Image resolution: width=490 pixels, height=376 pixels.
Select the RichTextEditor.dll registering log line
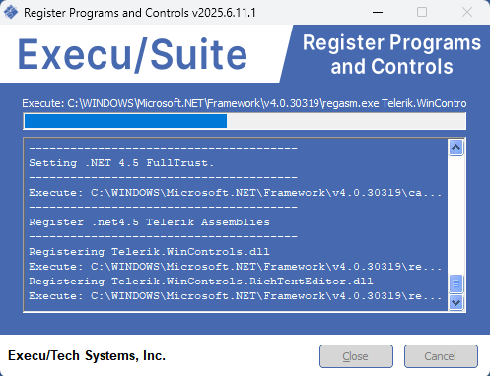point(201,282)
